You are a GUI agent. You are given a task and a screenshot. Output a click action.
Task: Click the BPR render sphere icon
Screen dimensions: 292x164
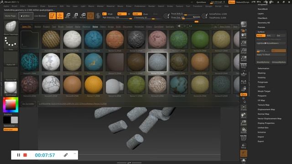(244, 24)
